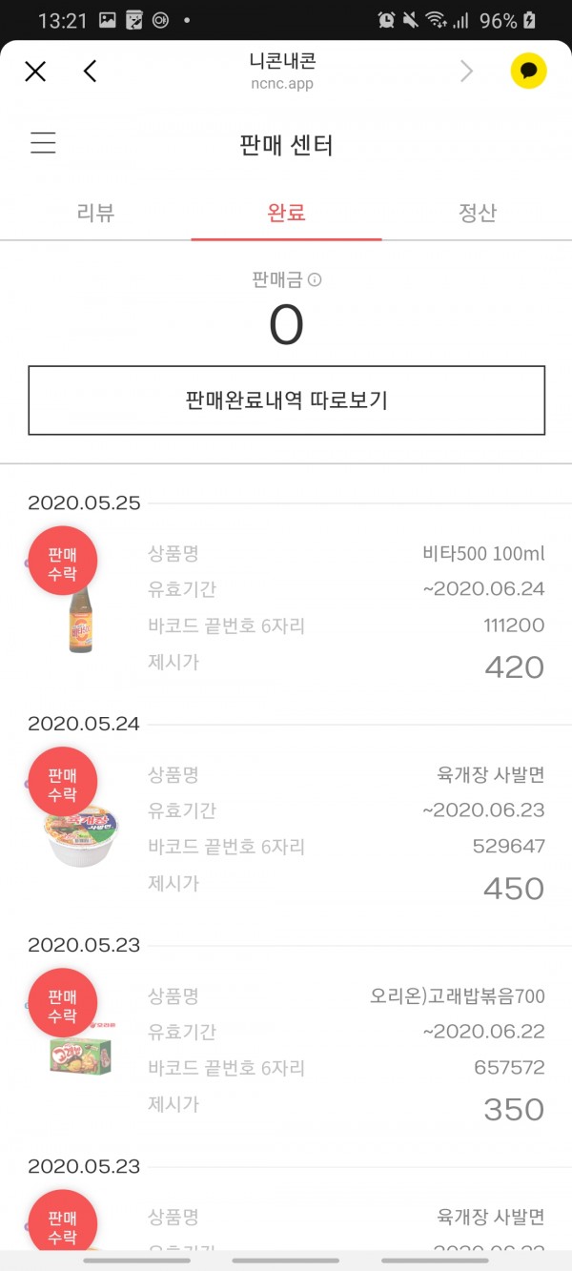Tap the info icon beside 판매금
The width and height of the screenshot is (572, 1271).
pyautogui.click(x=315, y=280)
